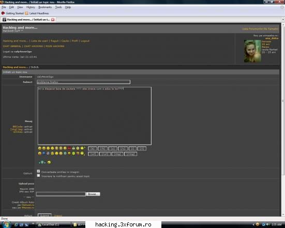Open the Tools menu
The height and width of the screenshot is (228, 285).
[58, 7]
